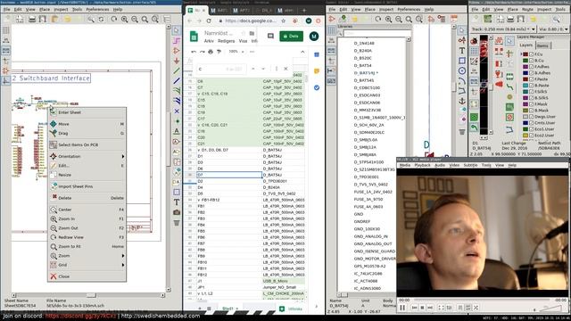
Task: Expand the Grid submenu in context menu
Action: (x=87, y=265)
